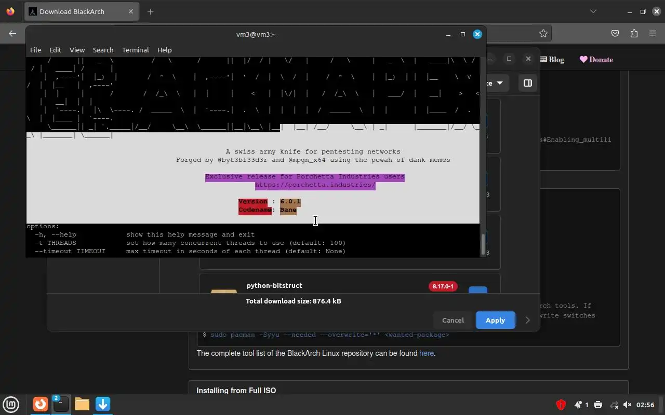
Task: Open the blue download app in taskbar
Action: [102, 404]
